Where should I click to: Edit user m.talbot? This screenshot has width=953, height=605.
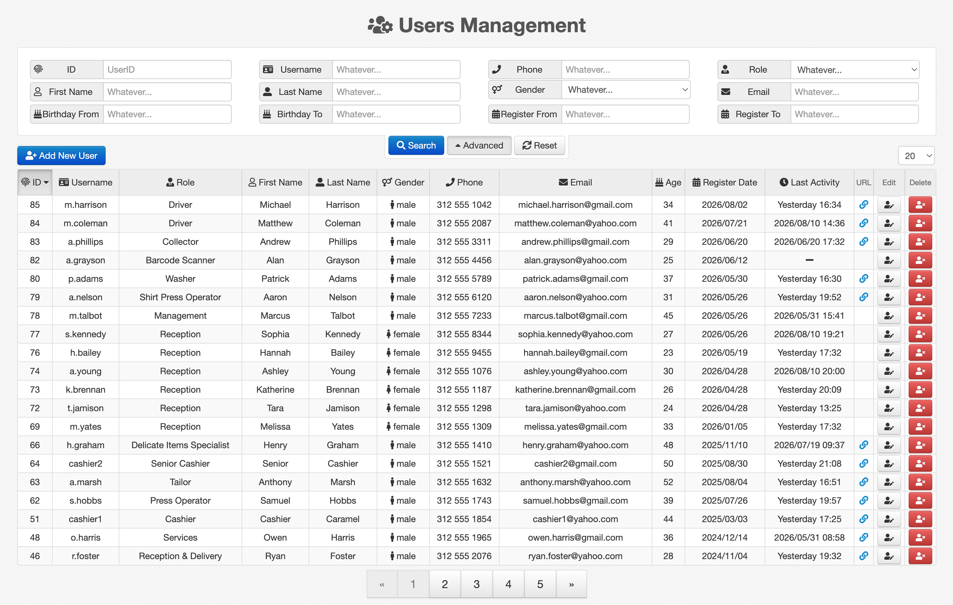[x=889, y=316]
